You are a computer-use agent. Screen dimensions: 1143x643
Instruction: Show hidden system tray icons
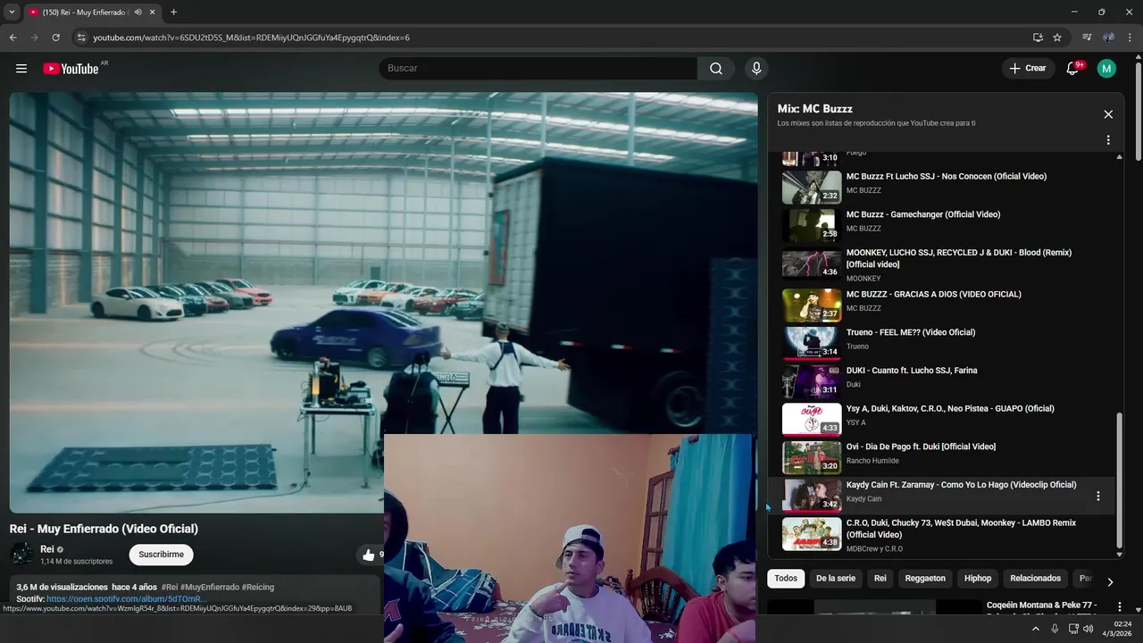pos(1036,629)
